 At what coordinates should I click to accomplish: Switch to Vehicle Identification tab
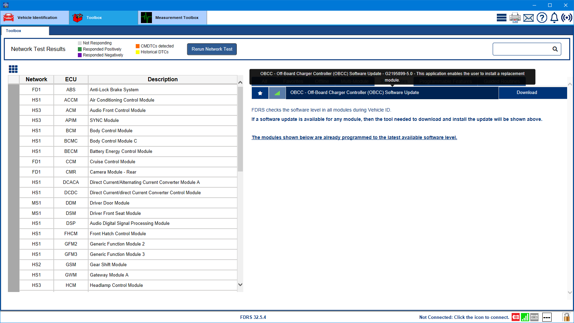point(34,18)
